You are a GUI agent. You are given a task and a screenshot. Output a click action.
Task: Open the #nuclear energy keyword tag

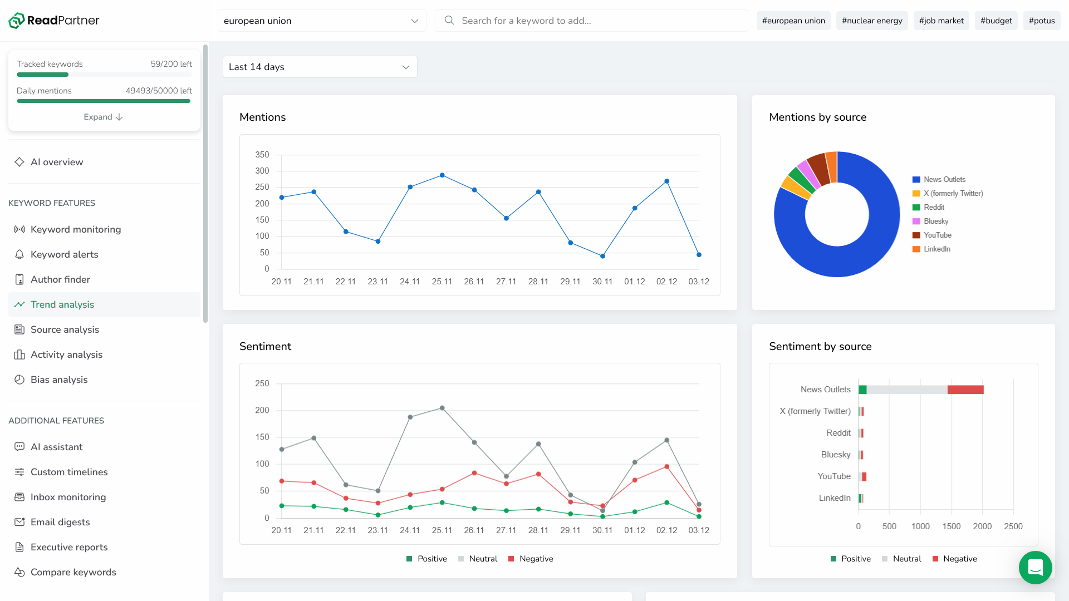(872, 21)
